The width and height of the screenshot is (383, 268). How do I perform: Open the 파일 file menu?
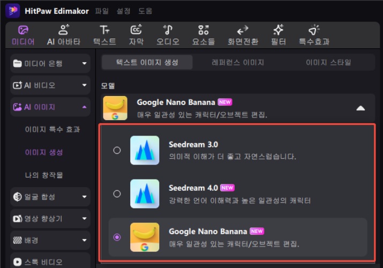(102, 11)
